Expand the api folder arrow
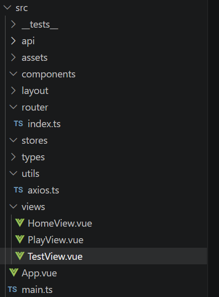 [x=13, y=41]
